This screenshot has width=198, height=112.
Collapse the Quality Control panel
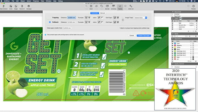pos(173,64)
